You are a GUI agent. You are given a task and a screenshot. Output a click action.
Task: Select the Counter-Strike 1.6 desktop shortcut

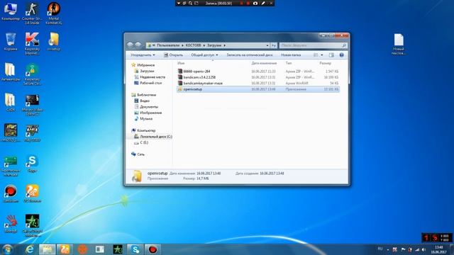(32, 13)
